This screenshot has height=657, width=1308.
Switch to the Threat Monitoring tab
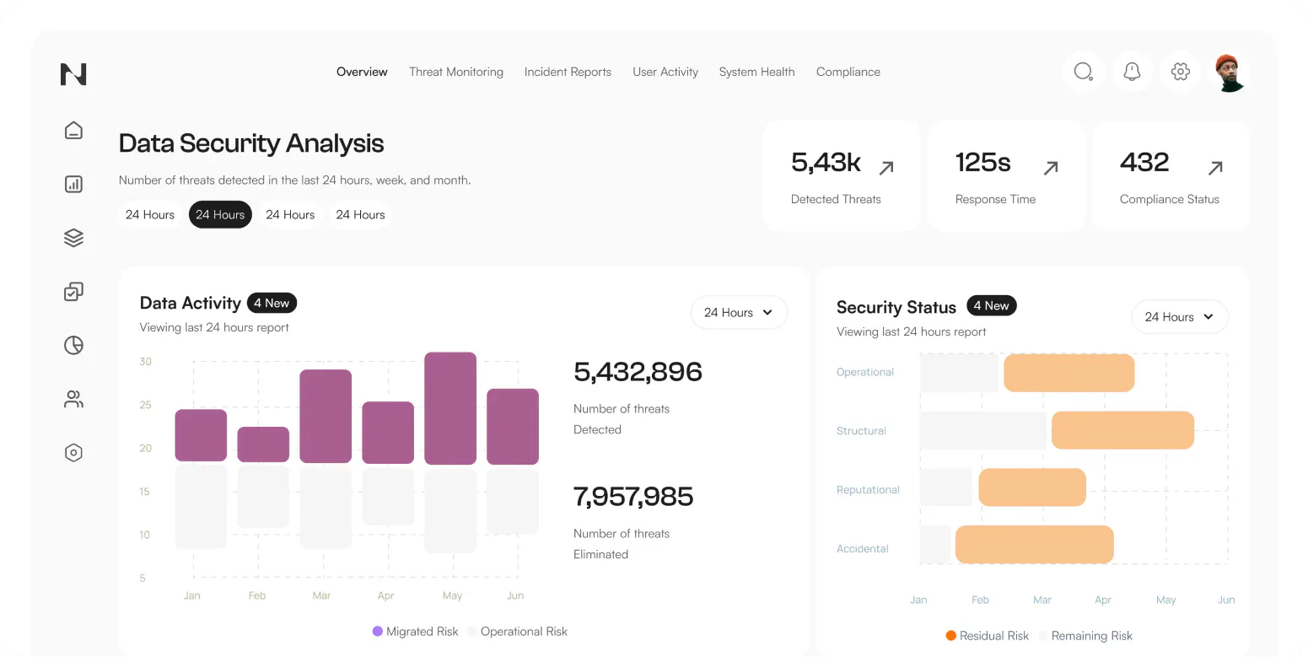[x=456, y=73]
